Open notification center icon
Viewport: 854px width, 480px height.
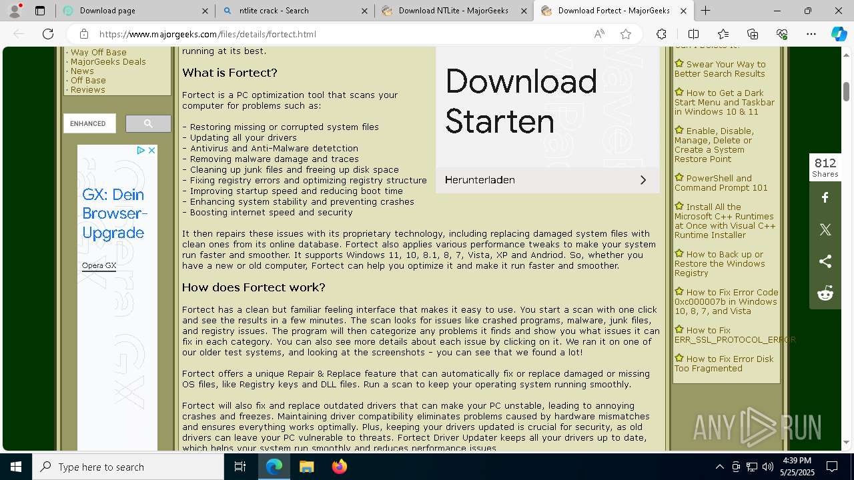(832, 467)
